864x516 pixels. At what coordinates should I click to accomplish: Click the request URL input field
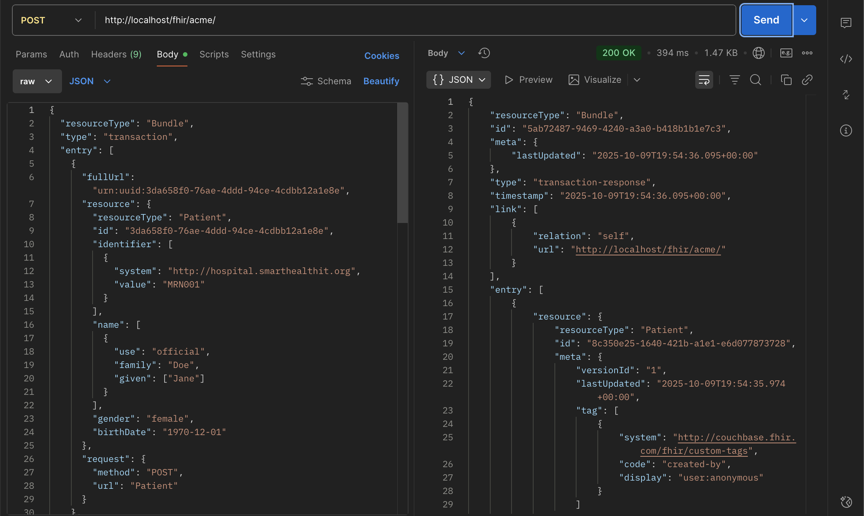[411, 20]
